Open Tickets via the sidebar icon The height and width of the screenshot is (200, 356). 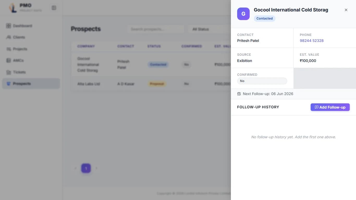pyautogui.click(x=8, y=72)
